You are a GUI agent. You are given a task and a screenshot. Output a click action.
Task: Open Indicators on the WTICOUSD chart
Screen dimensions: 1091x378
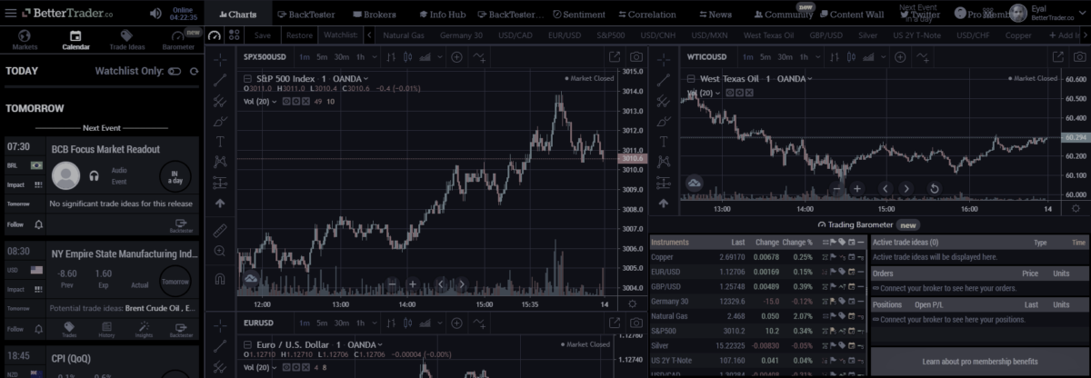click(922, 56)
